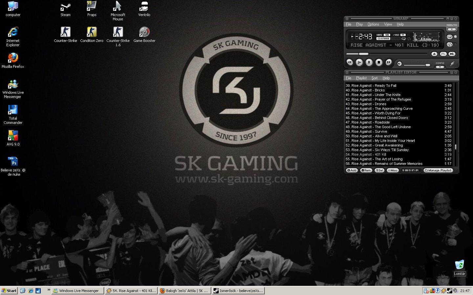
Task: Select track '56. Rise Against - Remains of Summer Memories'
Action: click(x=398, y=164)
